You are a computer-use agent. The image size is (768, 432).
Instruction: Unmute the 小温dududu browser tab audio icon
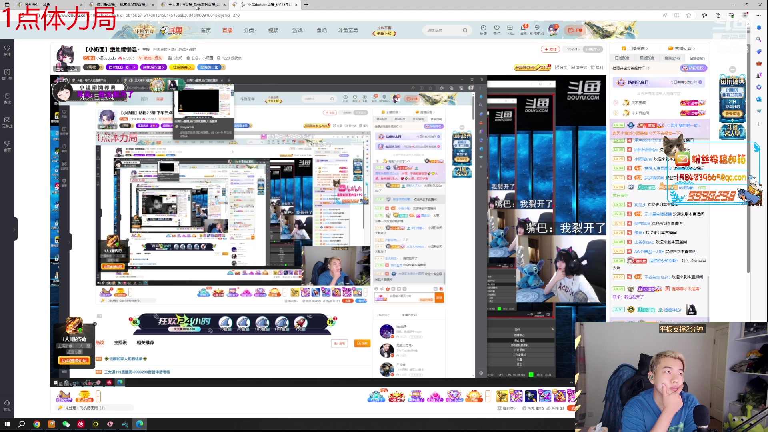coord(242,5)
